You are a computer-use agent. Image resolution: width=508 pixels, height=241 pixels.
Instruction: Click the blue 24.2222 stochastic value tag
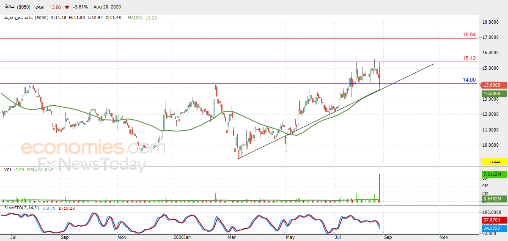click(x=494, y=228)
